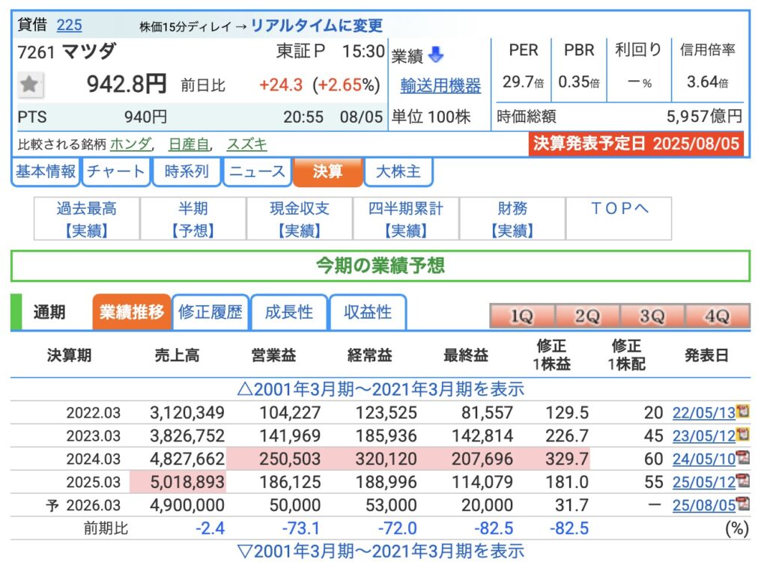Click the 2Q quarter button

pos(587,317)
